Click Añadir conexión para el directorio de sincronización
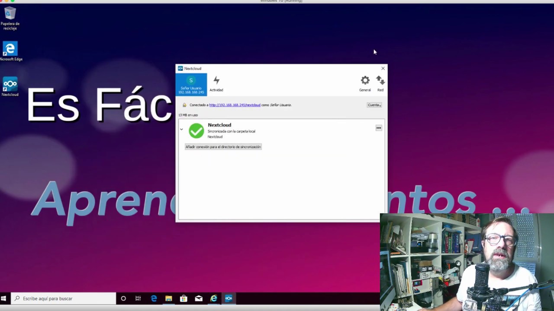 pos(223,147)
